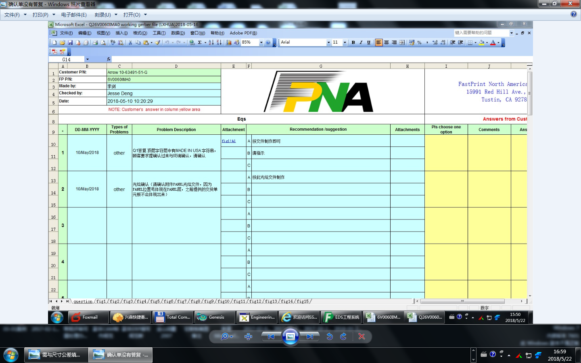
Task: Click Excel Sort Ascending icon
Action: [211, 42]
